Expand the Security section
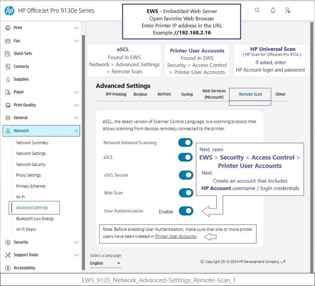Image resolution: width=315 pixels, height=286 pixels. 76,242
